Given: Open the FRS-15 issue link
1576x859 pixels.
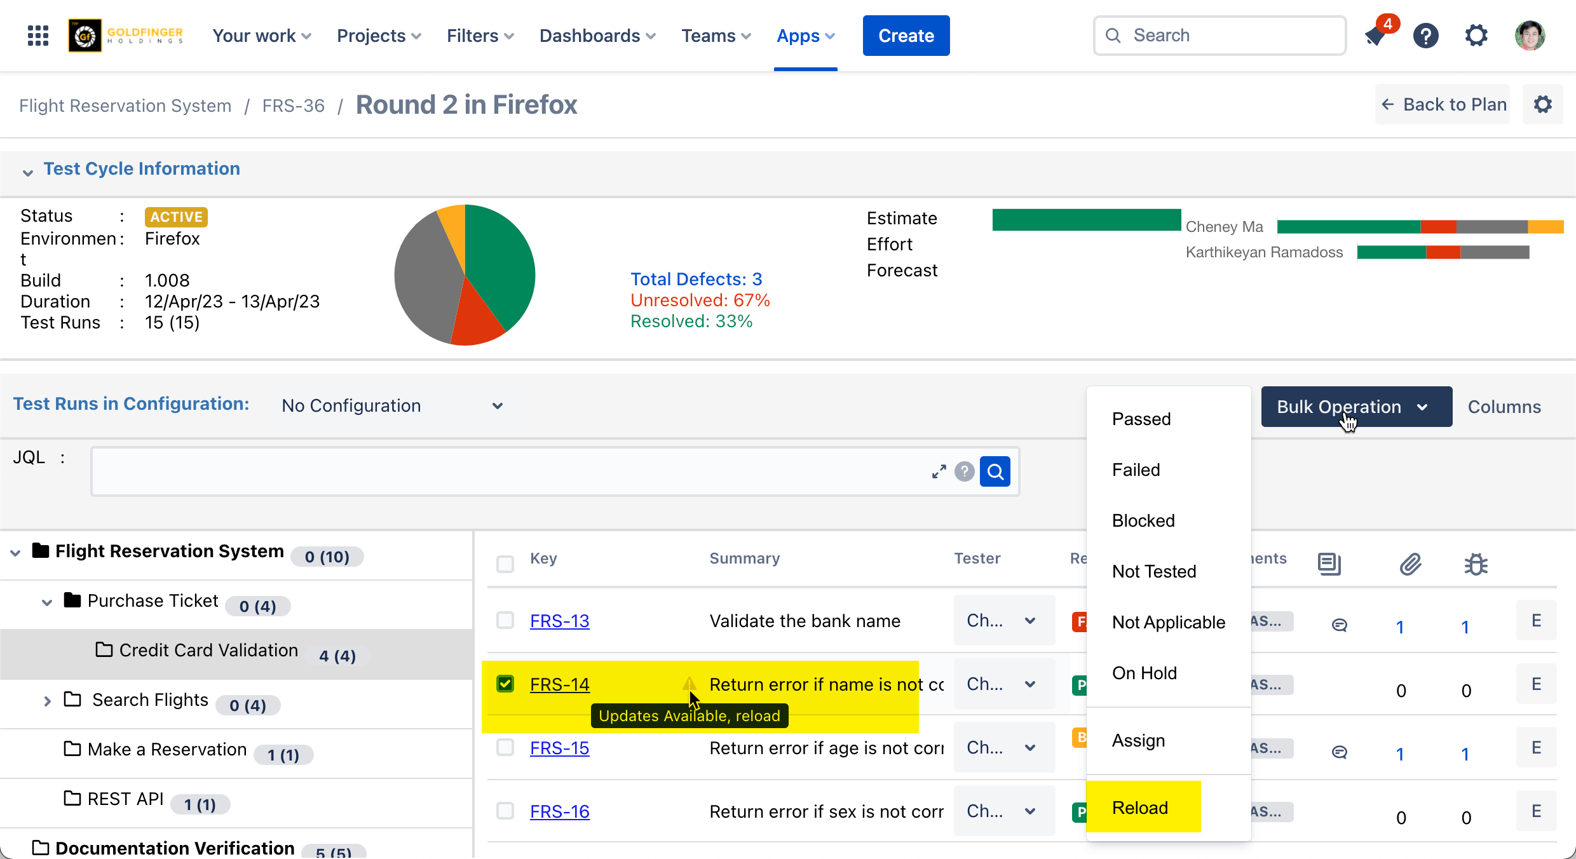Looking at the screenshot, I should tap(559, 748).
